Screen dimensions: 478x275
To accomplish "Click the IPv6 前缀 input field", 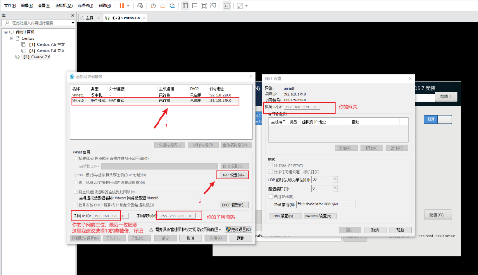I will (x=326, y=204).
